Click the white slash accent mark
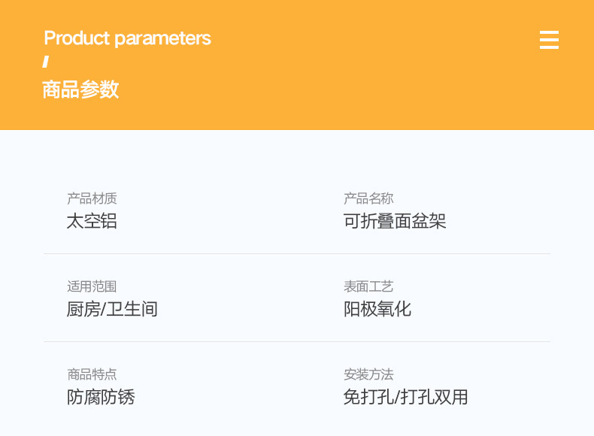Image resolution: width=594 pixels, height=436 pixels. pos(46,62)
